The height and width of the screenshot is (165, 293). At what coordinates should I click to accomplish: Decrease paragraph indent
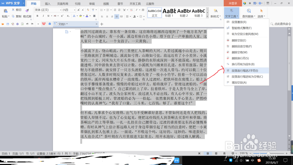tap(115, 10)
